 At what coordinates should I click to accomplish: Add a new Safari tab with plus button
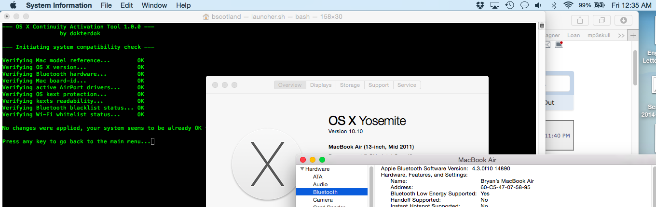(x=633, y=36)
